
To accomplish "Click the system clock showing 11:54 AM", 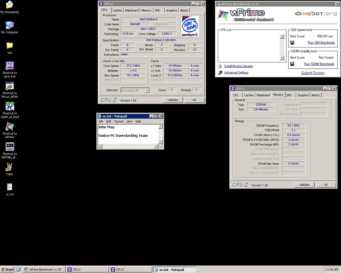I will click(x=332, y=270).
